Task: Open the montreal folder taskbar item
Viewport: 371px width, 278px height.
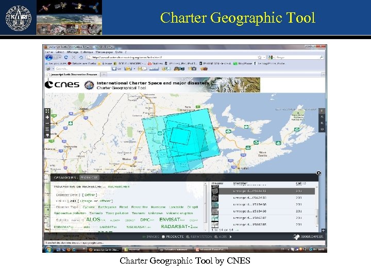Action: (140, 249)
